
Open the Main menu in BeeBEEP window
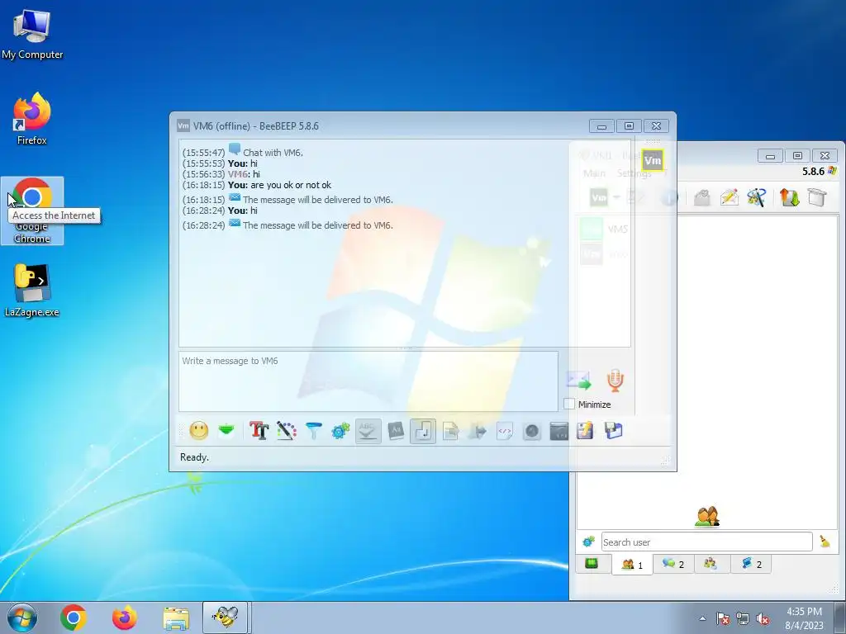(595, 173)
